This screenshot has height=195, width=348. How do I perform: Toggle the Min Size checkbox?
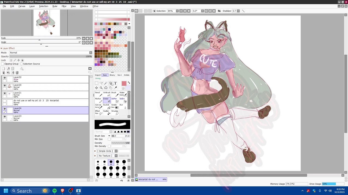pyautogui.click(x=109, y=139)
